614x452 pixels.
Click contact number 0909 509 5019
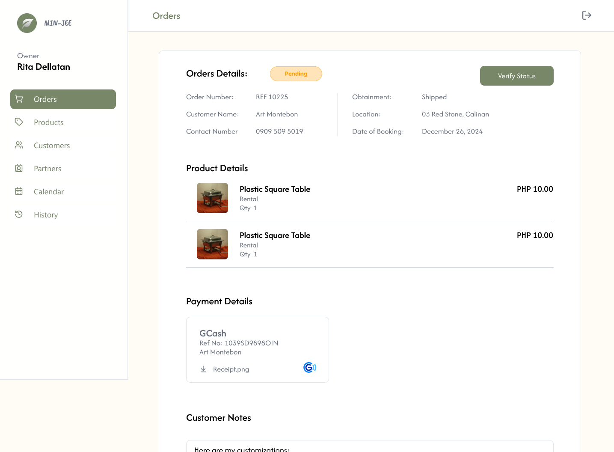pyautogui.click(x=279, y=131)
